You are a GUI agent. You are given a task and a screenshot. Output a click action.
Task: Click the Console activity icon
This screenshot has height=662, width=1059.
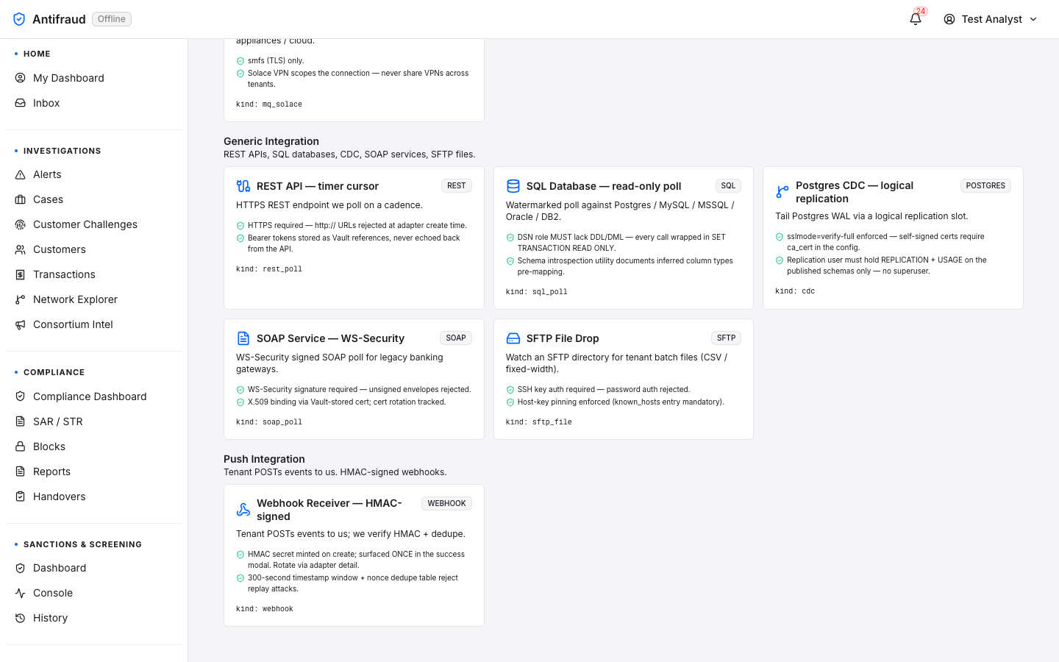21,593
